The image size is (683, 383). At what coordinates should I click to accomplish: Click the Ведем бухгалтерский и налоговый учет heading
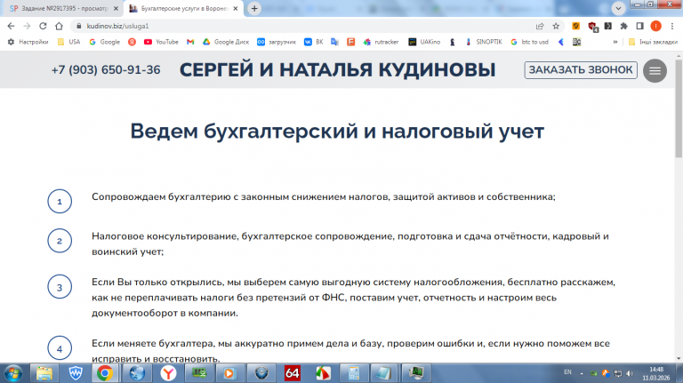pos(337,131)
